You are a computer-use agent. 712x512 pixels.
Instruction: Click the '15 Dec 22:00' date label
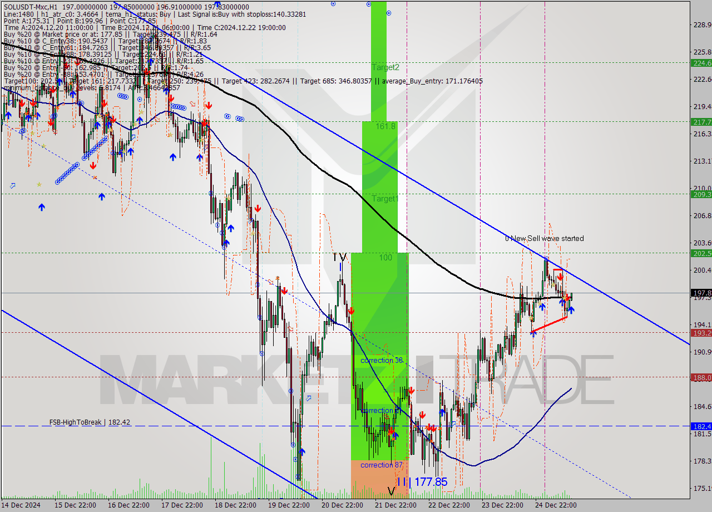point(75,505)
